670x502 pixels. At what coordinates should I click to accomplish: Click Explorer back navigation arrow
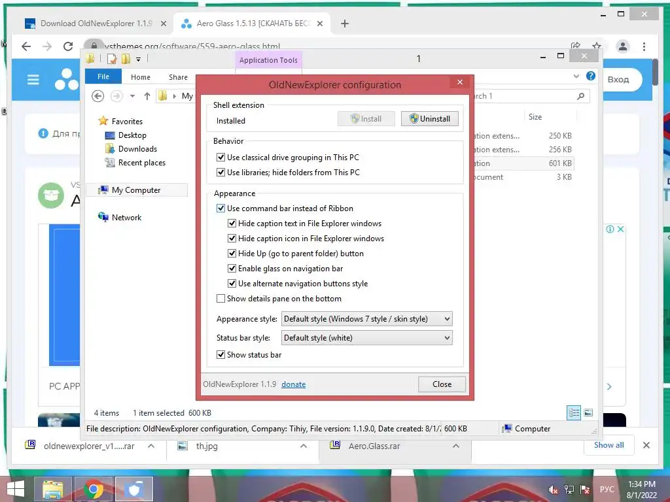tap(98, 96)
